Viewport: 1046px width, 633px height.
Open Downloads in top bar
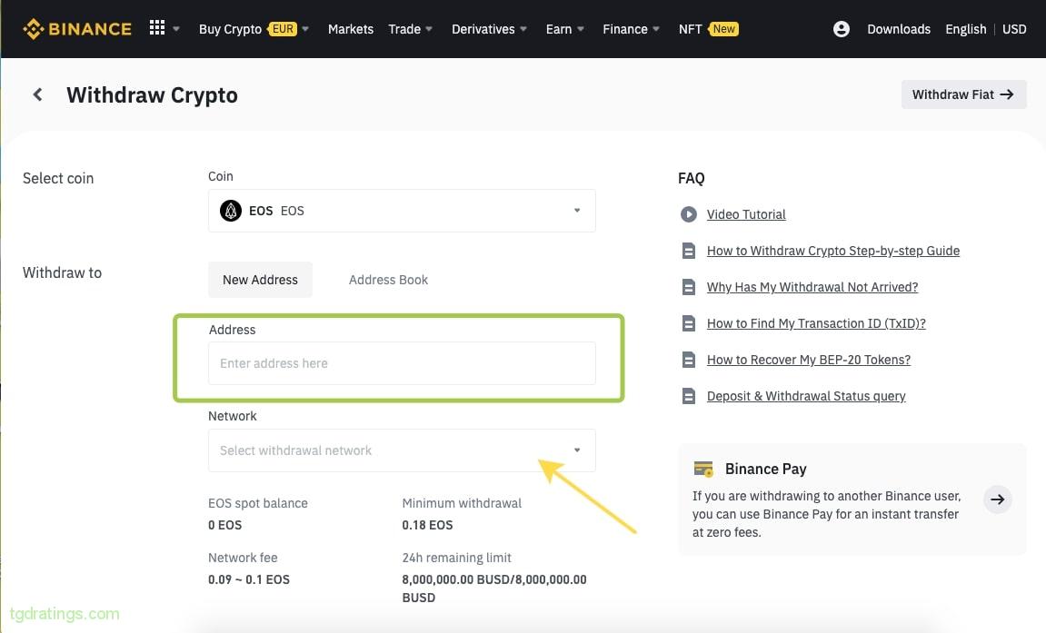(899, 29)
